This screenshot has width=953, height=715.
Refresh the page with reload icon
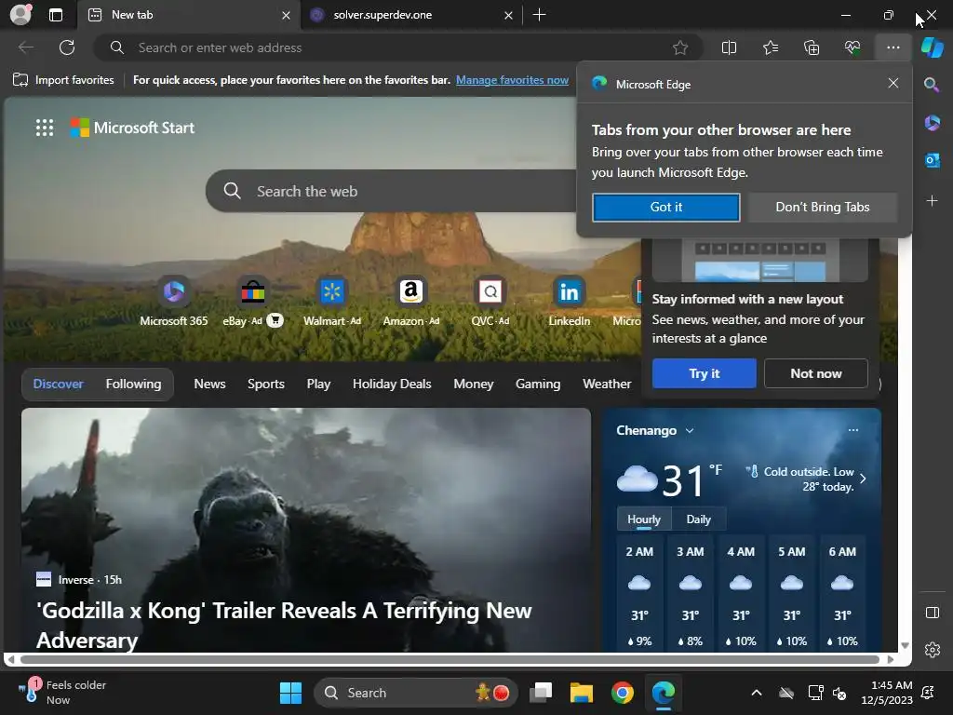point(67,47)
